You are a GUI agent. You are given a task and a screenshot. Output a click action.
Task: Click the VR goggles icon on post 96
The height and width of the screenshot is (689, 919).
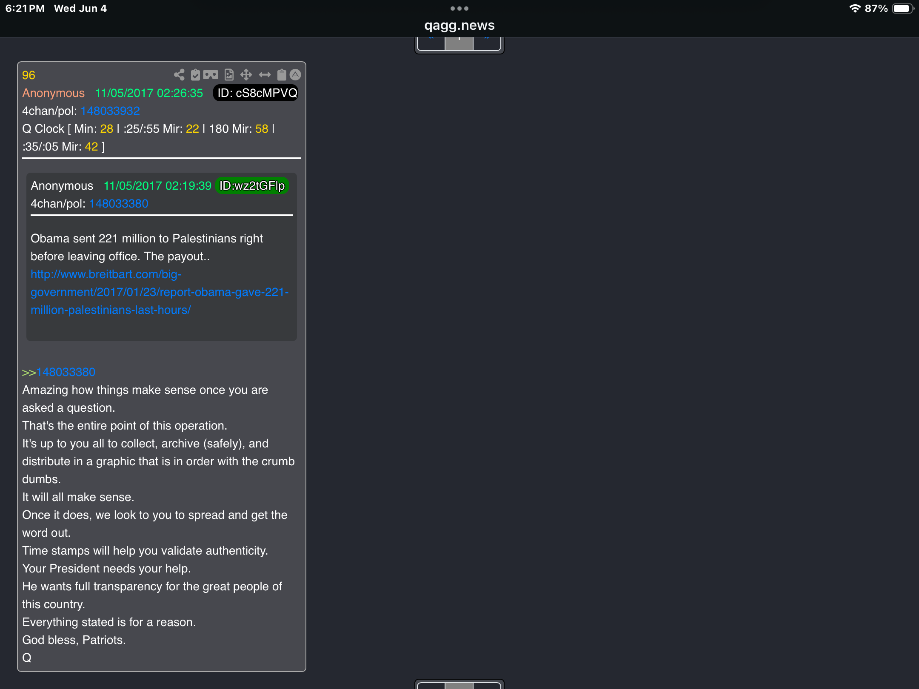point(211,75)
